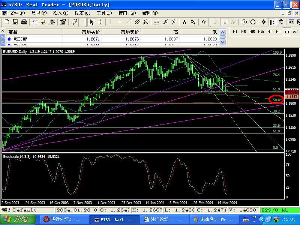Toggle the chart shift button
This screenshot has height=225, width=300.
272,22
